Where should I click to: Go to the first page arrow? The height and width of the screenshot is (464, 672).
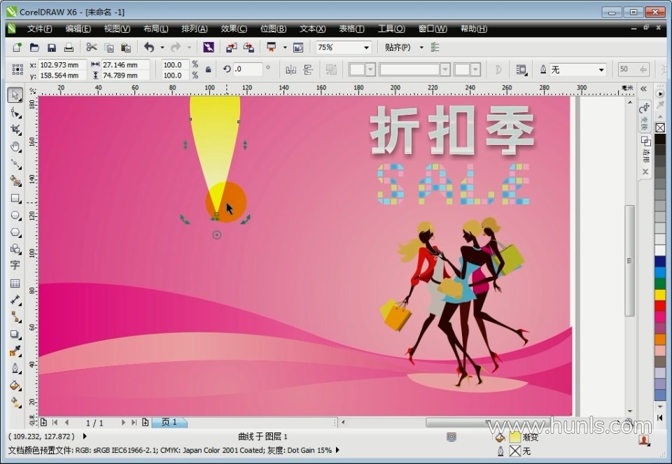click(55, 423)
